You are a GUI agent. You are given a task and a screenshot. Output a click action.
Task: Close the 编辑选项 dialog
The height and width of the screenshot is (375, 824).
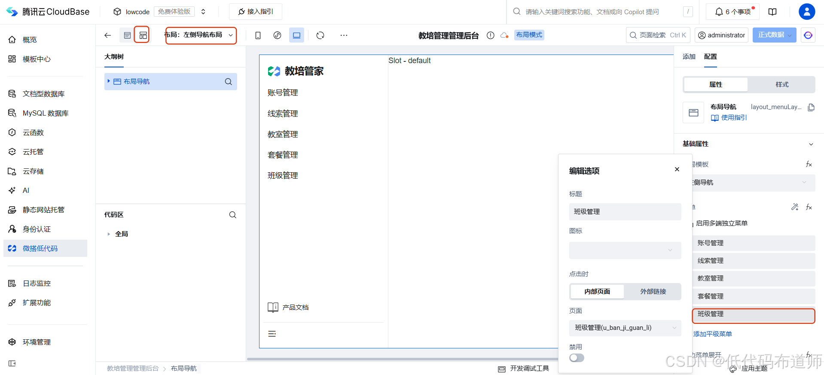(677, 169)
